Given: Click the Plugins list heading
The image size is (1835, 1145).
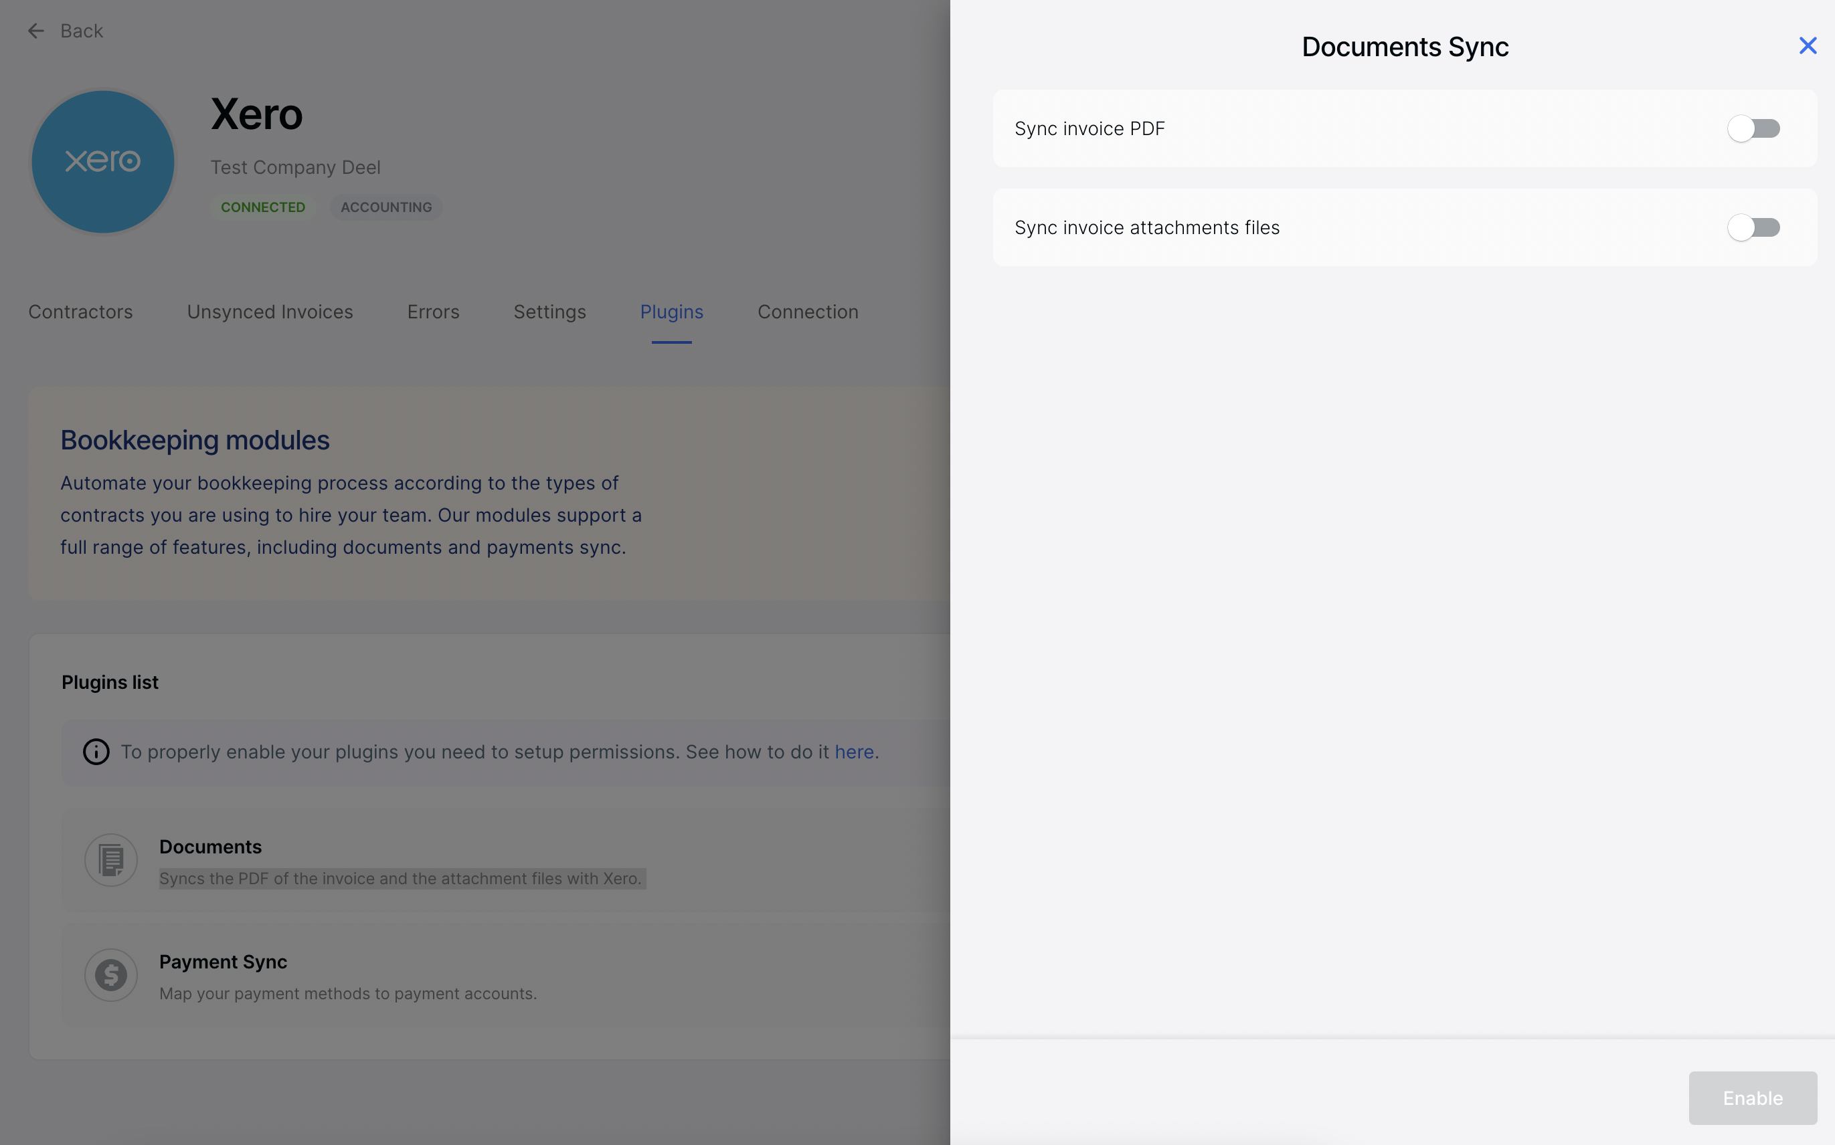Looking at the screenshot, I should coord(110,682).
